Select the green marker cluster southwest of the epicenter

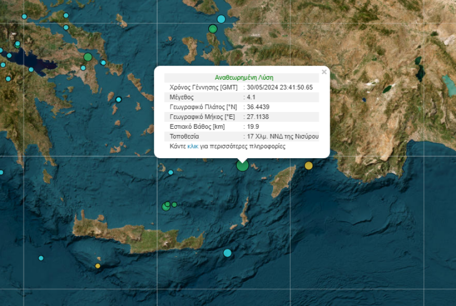pos(166,206)
